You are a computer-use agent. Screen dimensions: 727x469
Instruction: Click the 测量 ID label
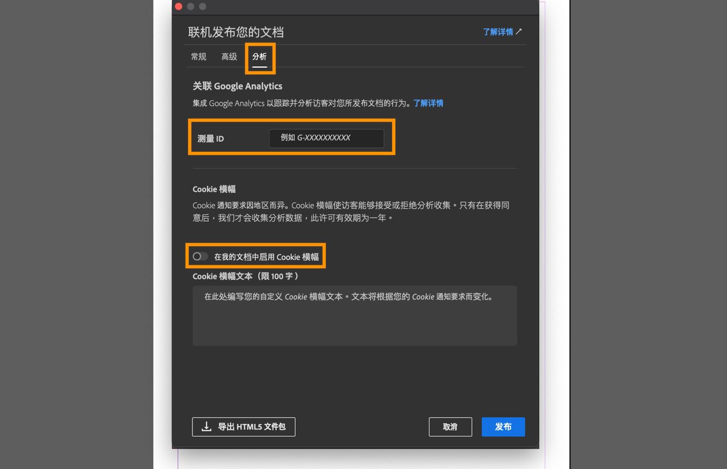click(x=210, y=139)
